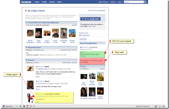Open Settings in top navigation

[113, 2]
